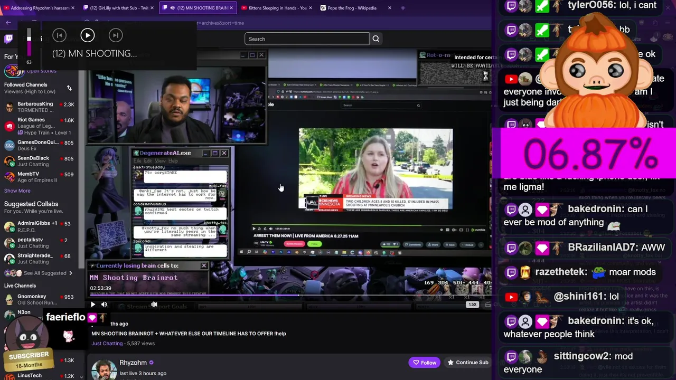Image resolution: width=676 pixels, height=380 pixels.
Task: Switch to Addressing Rhyzohm's harassment tab
Action: pyautogui.click(x=39, y=8)
